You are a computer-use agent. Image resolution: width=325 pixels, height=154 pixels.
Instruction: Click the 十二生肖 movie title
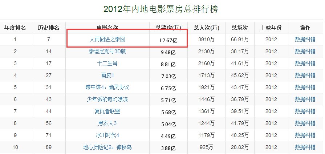pos(107,64)
